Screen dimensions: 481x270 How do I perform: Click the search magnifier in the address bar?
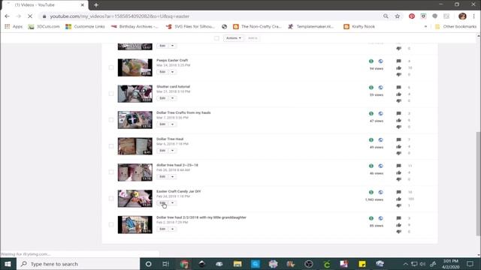coord(386,16)
